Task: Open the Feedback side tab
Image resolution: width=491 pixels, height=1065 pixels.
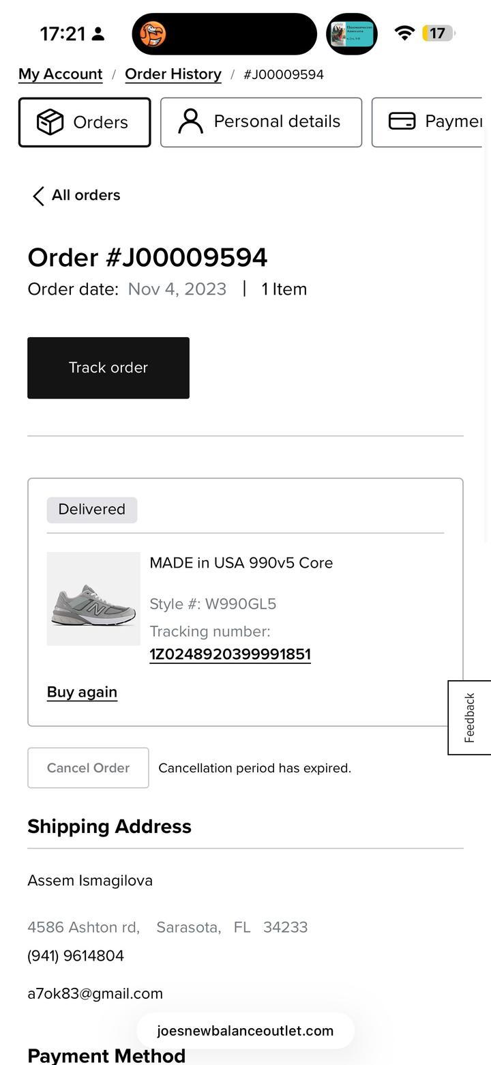Action: pos(469,718)
